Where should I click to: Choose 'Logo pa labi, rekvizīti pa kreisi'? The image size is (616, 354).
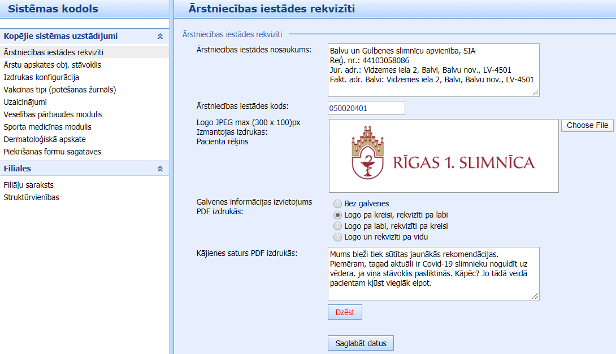click(x=338, y=226)
